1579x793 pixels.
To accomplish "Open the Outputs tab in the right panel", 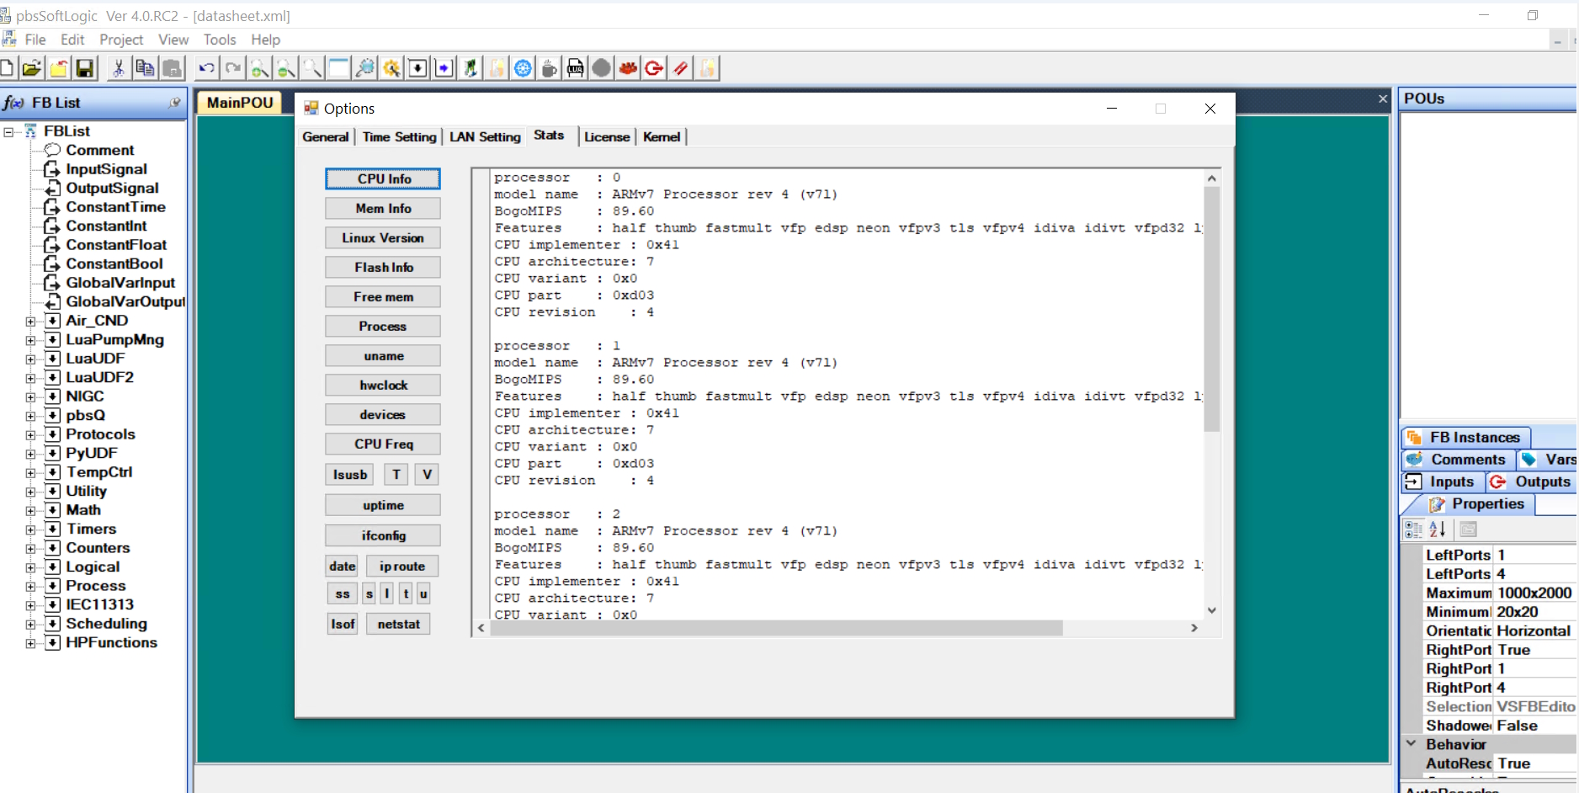I will [1532, 482].
